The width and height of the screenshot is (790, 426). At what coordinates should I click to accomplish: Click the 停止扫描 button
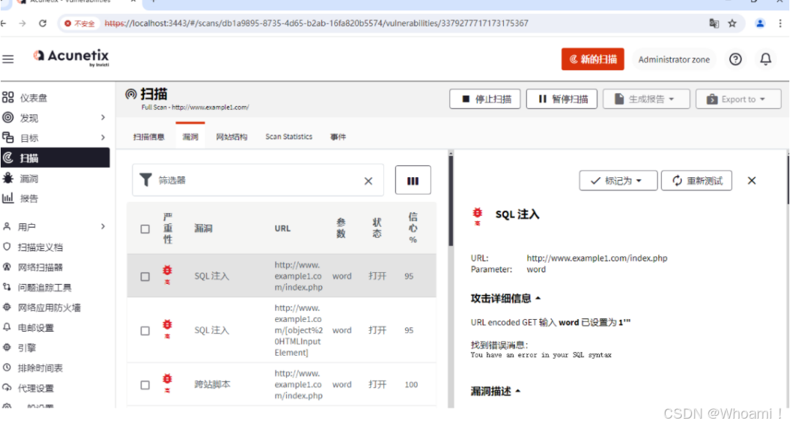(485, 99)
